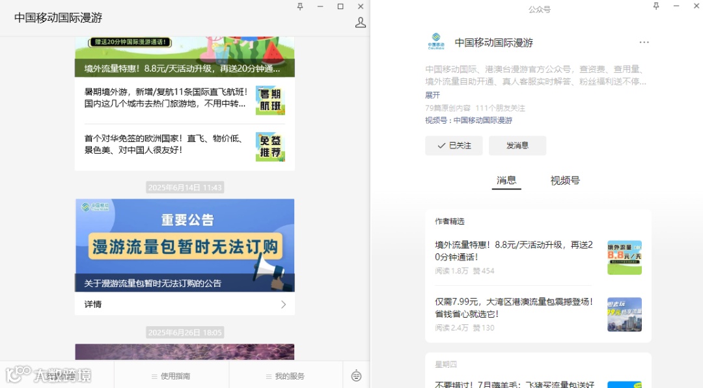Click the 中国移动国际漫游 profile name heading
703x388 pixels.
click(493, 42)
